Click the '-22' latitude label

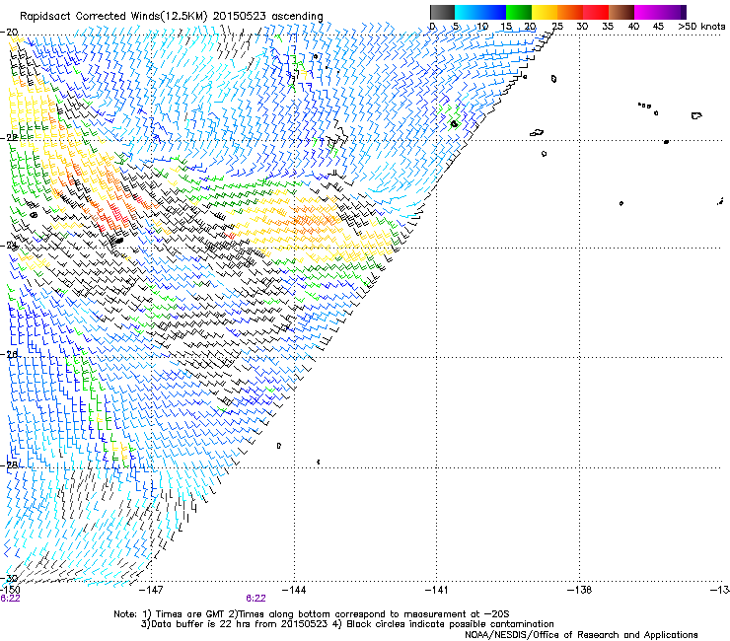coord(9,138)
